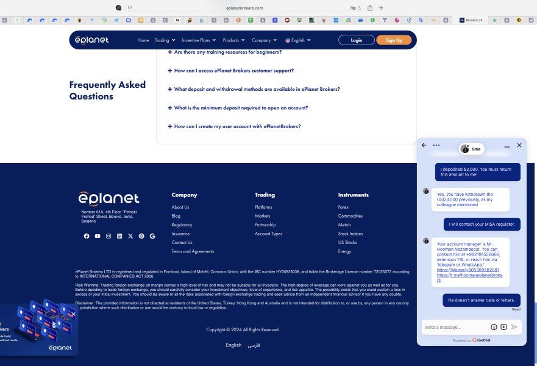Open the Instagram icon in footer

point(108,236)
